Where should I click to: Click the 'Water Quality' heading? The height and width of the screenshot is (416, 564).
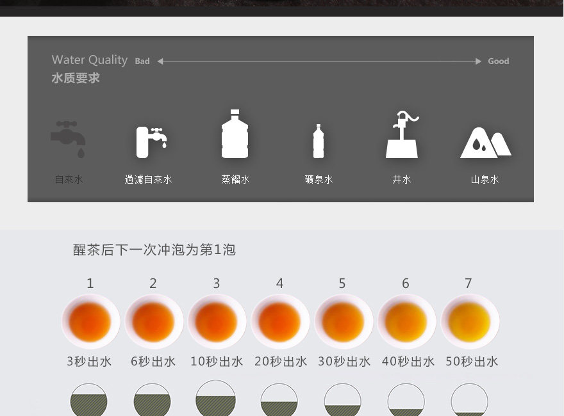[90, 60]
